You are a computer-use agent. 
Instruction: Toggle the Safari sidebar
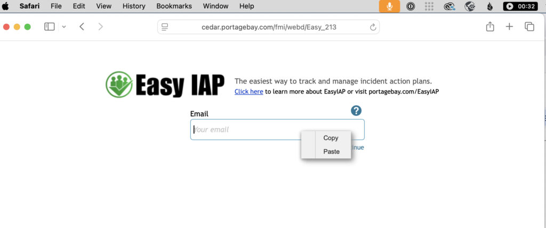pyautogui.click(x=50, y=27)
